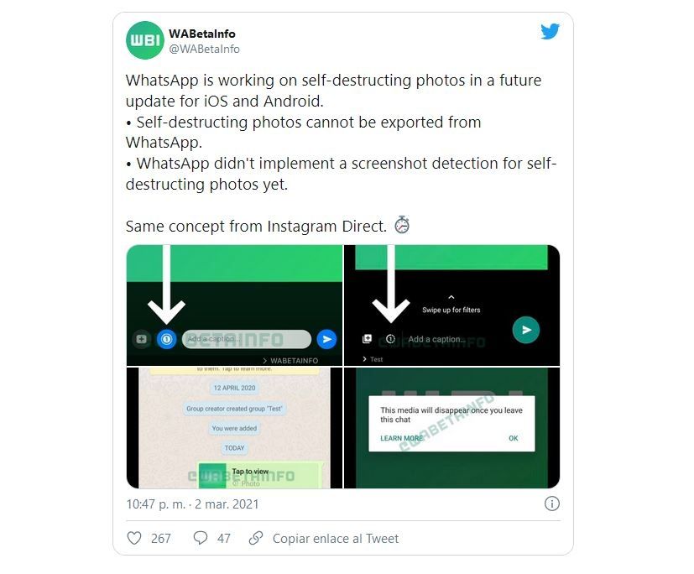Toggle the view-once icon in dark screenshot
The width and height of the screenshot is (694, 574).
(390, 339)
